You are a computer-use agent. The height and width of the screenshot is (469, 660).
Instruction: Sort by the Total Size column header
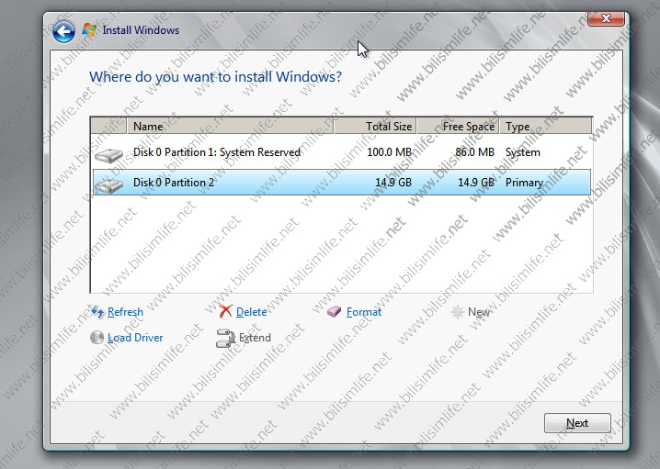pyautogui.click(x=375, y=126)
